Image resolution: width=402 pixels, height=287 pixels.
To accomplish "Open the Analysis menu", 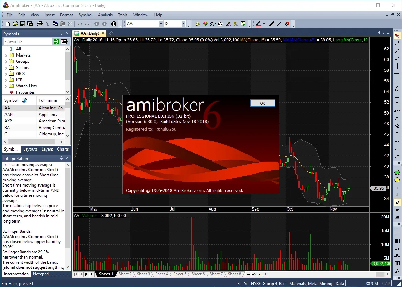I will click(x=105, y=15).
